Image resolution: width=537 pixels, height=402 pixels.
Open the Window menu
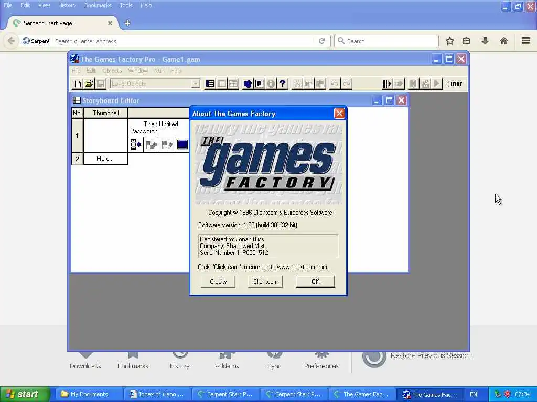pos(138,71)
